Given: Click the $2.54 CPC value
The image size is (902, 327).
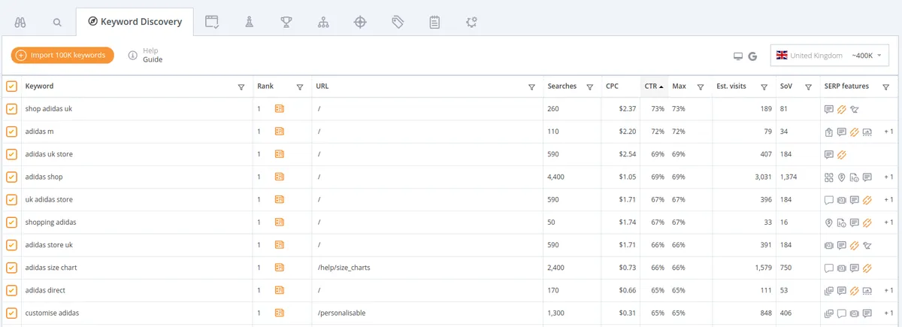Looking at the screenshot, I should (x=628, y=154).
